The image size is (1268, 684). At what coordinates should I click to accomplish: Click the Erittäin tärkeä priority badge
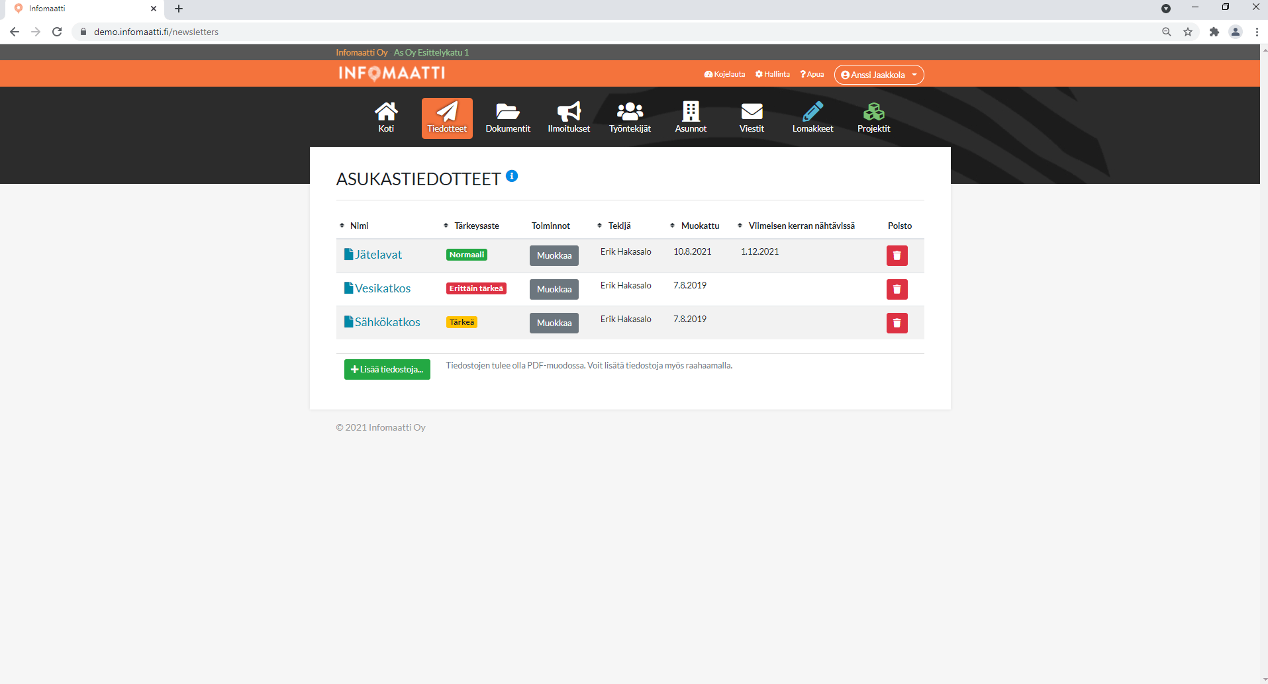476,288
